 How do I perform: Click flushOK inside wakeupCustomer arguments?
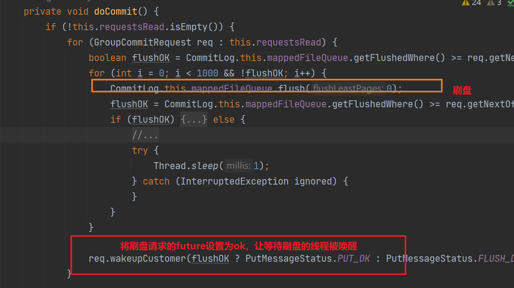(x=210, y=259)
